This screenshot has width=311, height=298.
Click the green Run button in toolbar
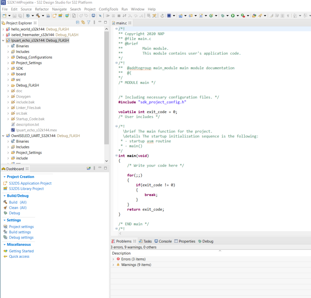click(x=233, y=16)
